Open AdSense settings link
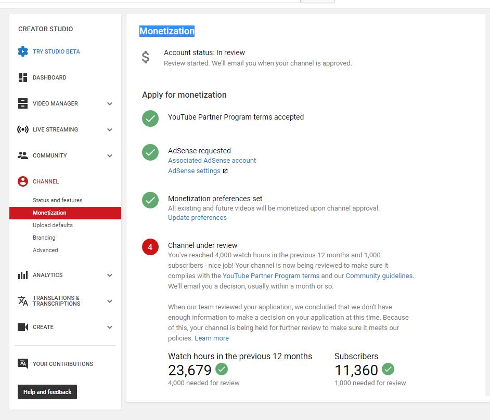The image size is (490, 420). 194,171
